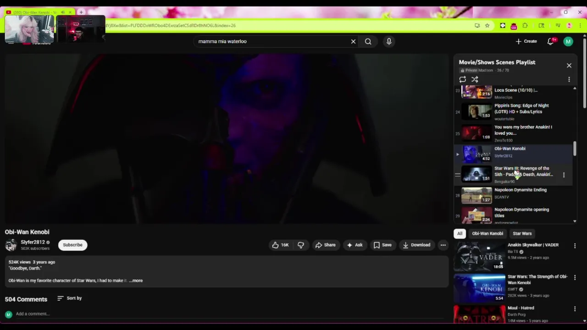Click the pink 533 extension icon
This screenshot has width=587, height=330.
(514, 26)
